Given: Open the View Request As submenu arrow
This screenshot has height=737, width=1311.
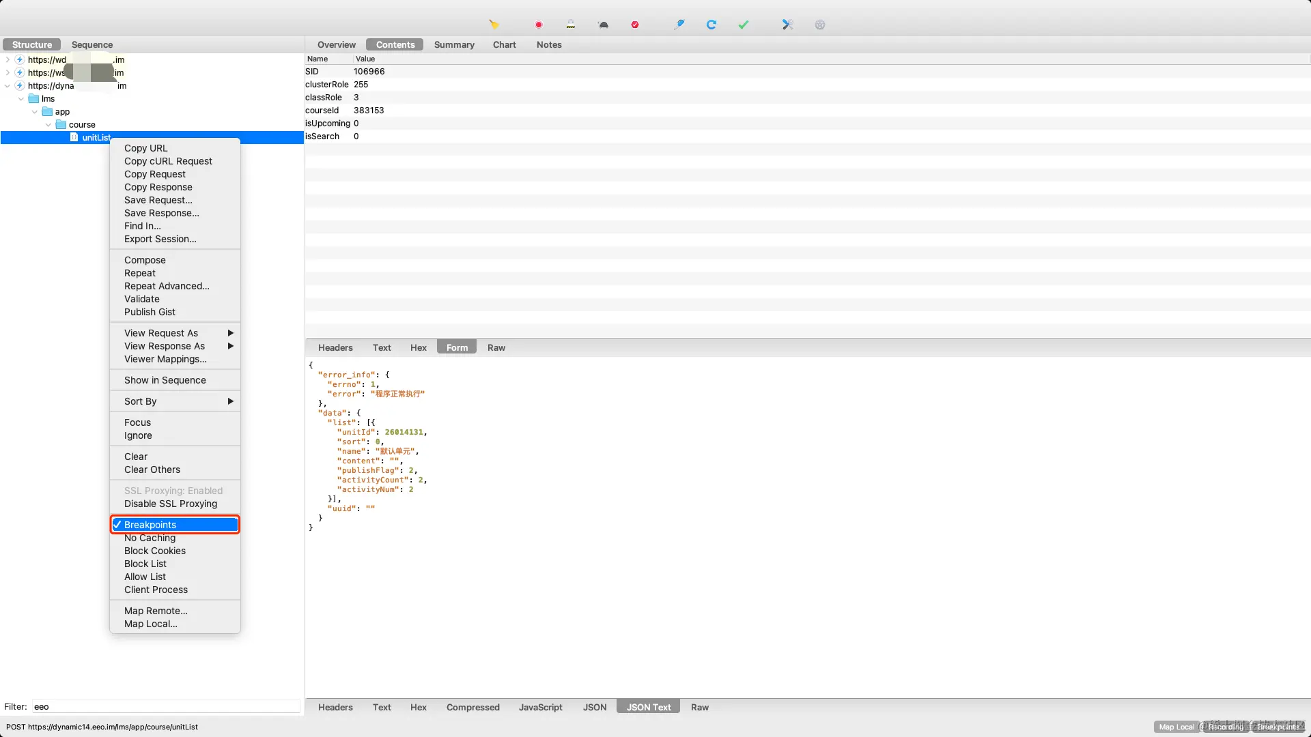Looking at the screenshot, I should 231,333.
